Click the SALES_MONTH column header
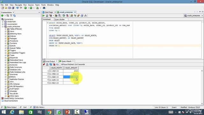The image size is (204, 115). pyautogui.click(x=56, y=68)
